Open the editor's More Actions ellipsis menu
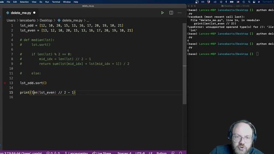The width and height of the screenshot is (274, 154). (179, 13)
